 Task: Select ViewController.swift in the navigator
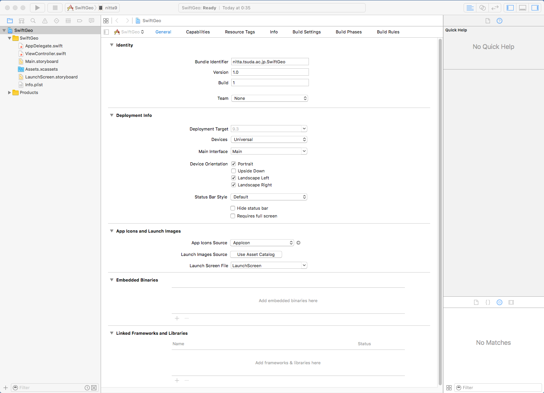(45, 54)
